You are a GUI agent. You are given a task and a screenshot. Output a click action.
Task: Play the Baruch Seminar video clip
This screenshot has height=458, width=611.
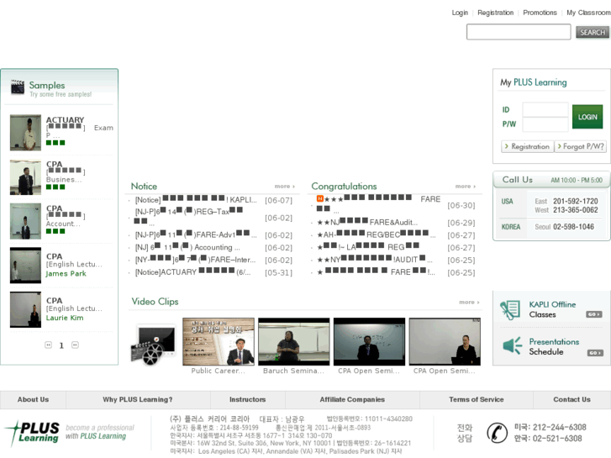294,341
